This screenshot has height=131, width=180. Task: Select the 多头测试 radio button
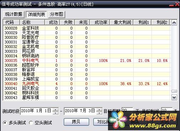tap(5, 122)
